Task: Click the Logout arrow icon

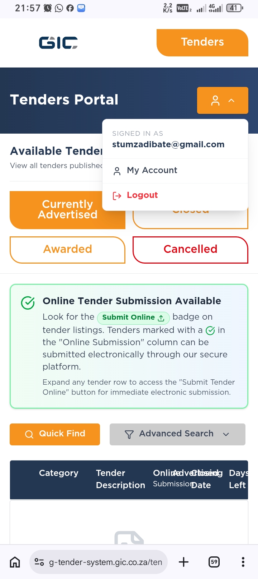Action: pyautogui.click(x=117, y=196)
